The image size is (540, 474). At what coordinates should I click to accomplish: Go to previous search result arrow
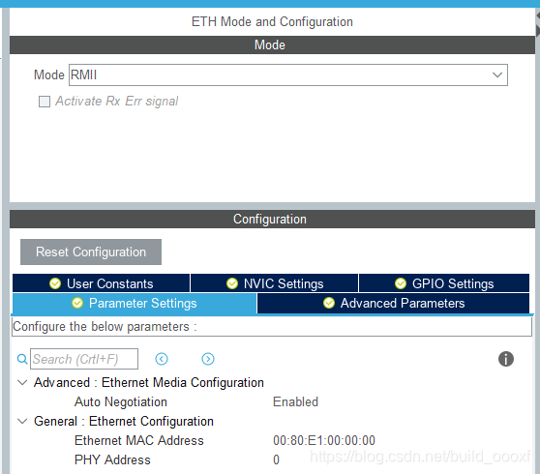coord(162,359)
